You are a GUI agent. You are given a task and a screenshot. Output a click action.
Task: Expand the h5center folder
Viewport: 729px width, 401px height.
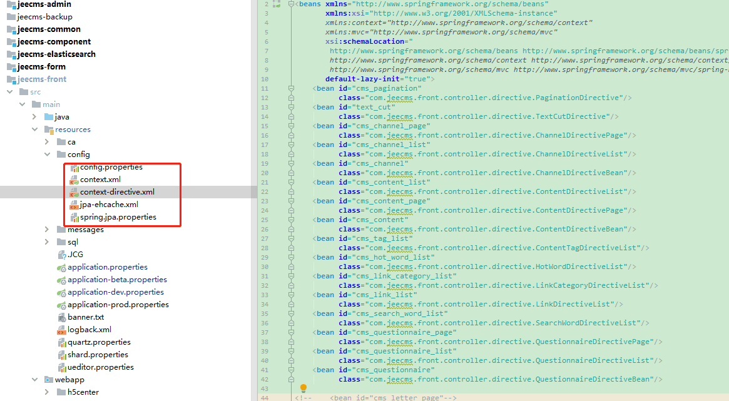coord(47,392)
